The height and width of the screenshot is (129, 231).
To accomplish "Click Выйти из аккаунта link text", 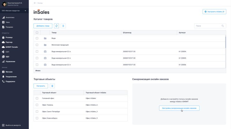I will (13, 125).
